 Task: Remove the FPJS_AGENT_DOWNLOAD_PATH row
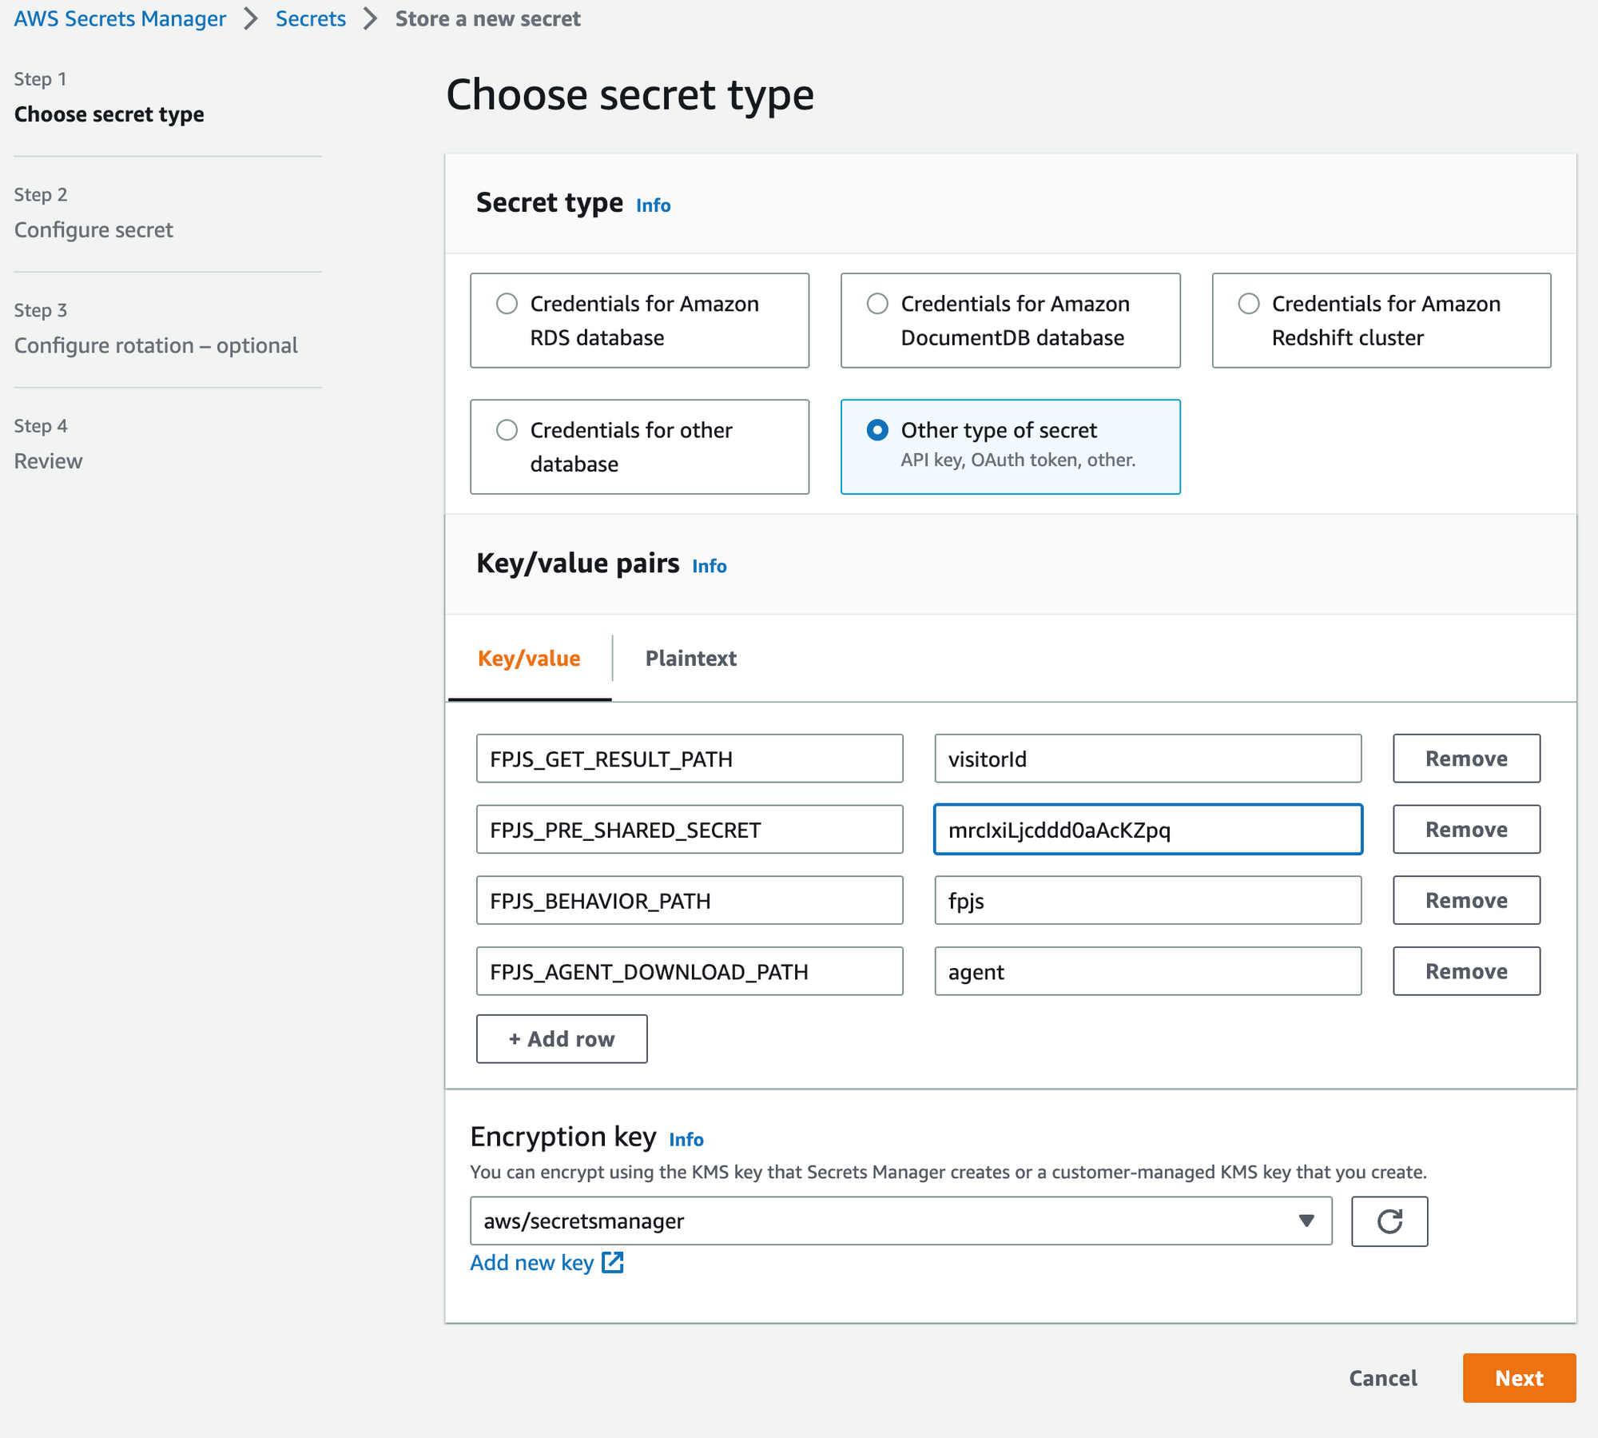pos(1465,970)
